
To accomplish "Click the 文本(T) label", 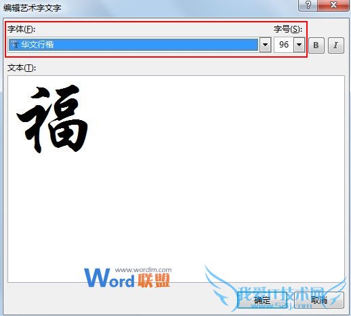I will (x=22, y=68).
